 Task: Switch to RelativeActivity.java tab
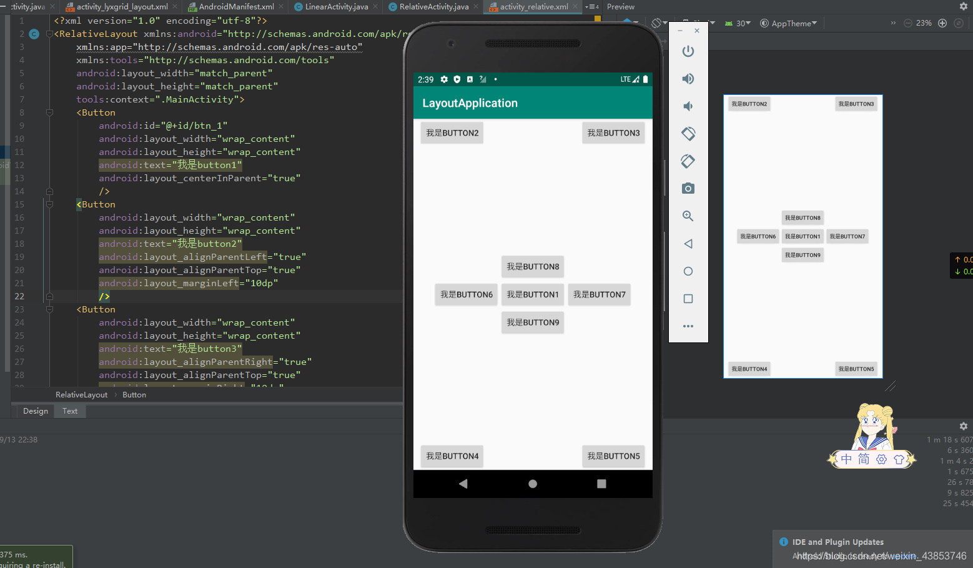434,7
